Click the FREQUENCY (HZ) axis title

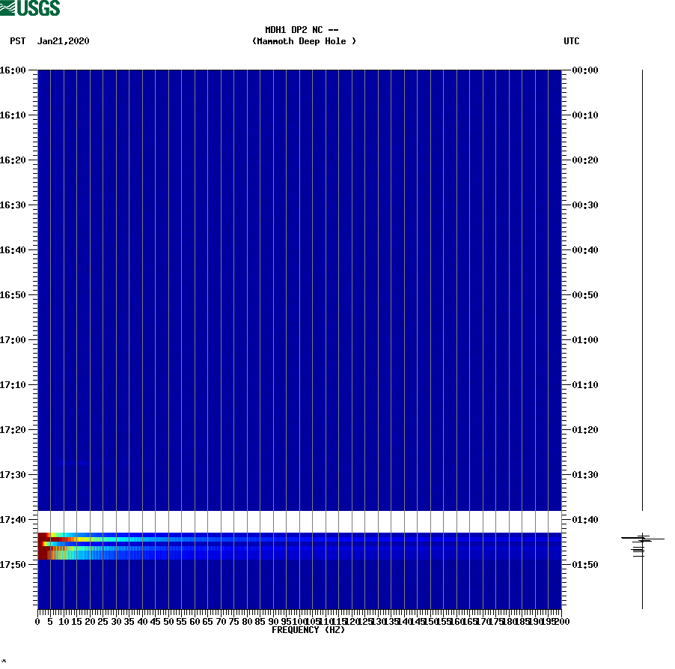click(309, 630)
